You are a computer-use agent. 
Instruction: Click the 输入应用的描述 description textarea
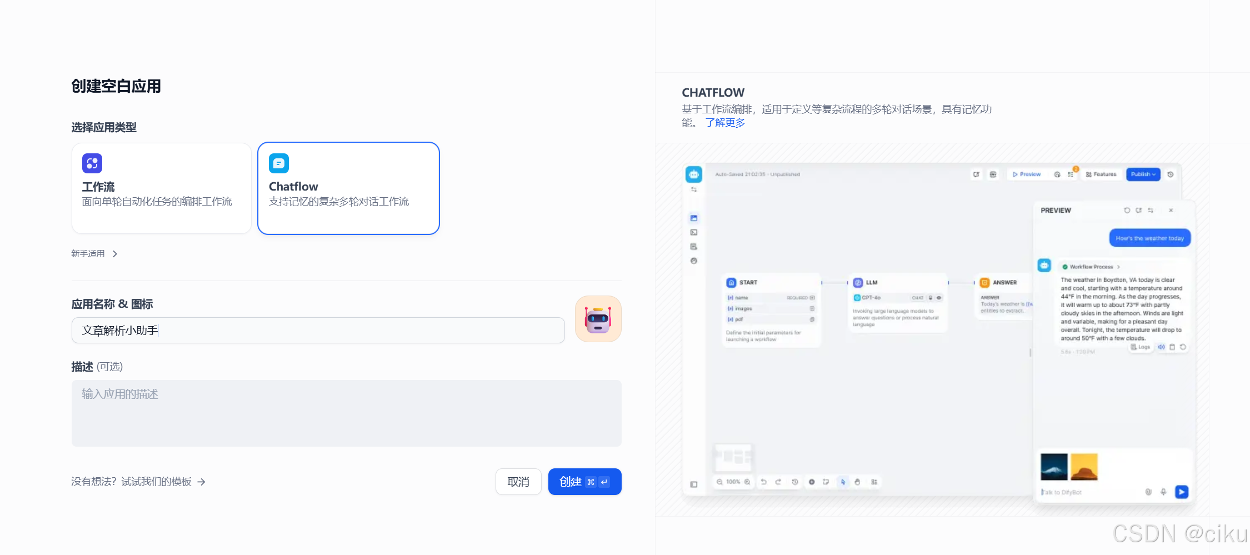347,413
